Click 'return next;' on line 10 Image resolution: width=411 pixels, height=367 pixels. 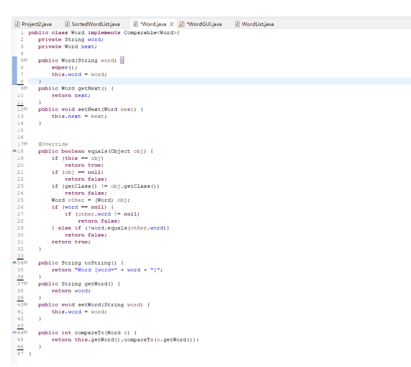pyautogui.click(x=71, y=95)
